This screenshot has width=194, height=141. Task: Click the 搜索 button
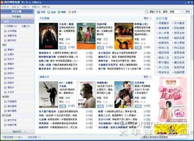pyautogui.click(x=188, y=12)
